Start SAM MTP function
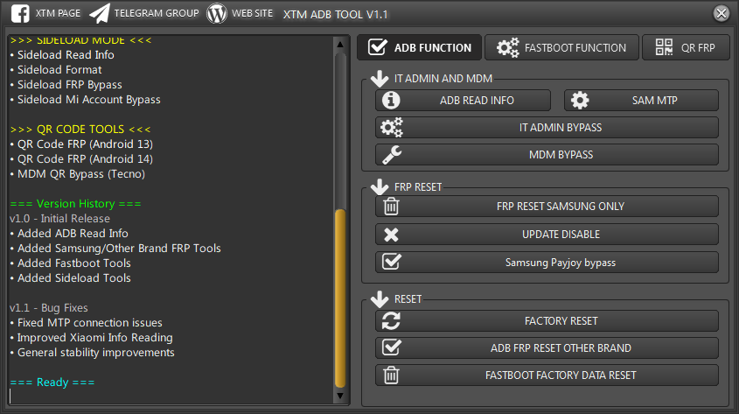Image resolution: width=739 pixels, height=414 pixels. [x=641, y=101]
